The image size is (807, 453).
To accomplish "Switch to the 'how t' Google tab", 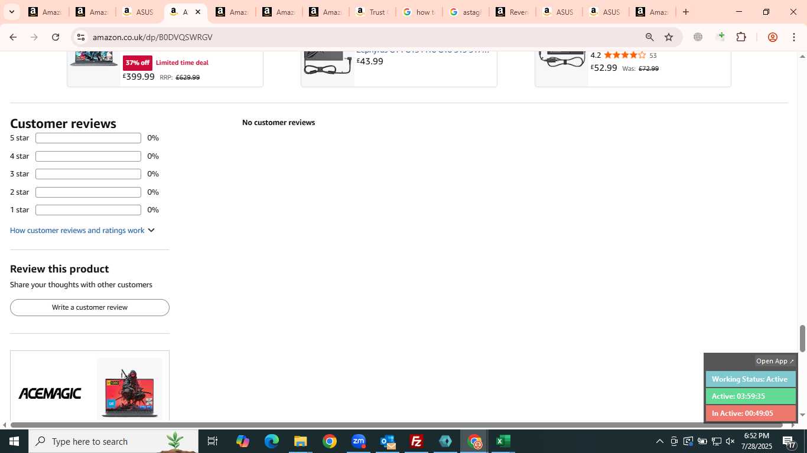I will point(419,12).
